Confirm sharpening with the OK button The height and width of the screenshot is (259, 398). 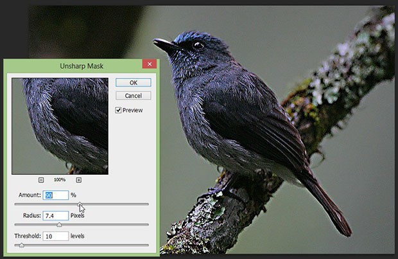click(133, 82)
